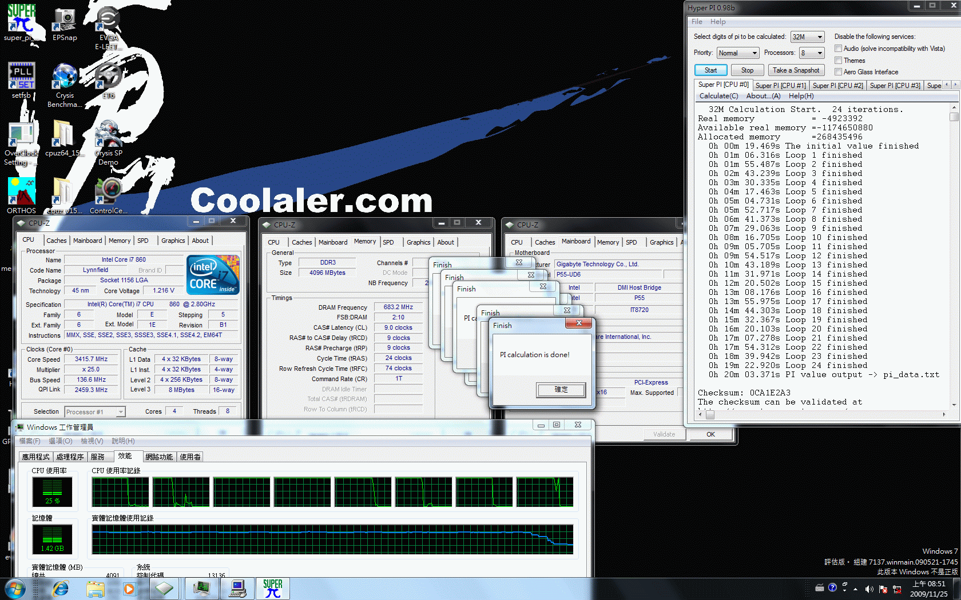The height and width of the screenshot is (600, 961).
Task: Open About...(A) menu in Super PI
Action: tap(763, 96)
